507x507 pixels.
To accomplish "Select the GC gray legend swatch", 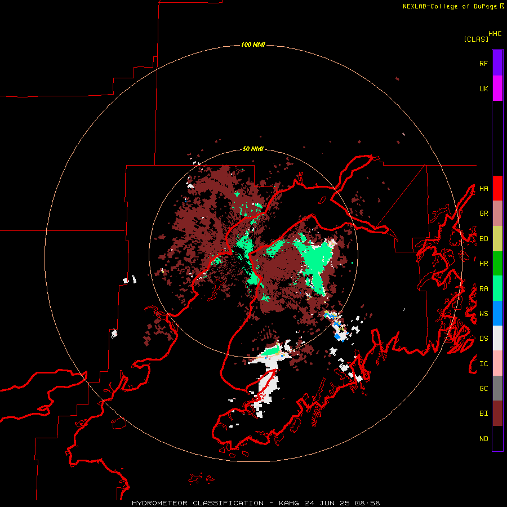I will click(x=497, y=388).
